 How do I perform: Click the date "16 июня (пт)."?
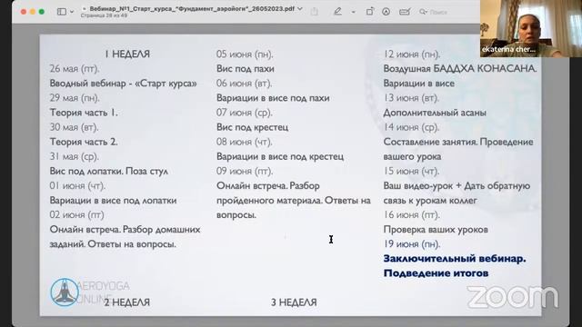[412, 215]
